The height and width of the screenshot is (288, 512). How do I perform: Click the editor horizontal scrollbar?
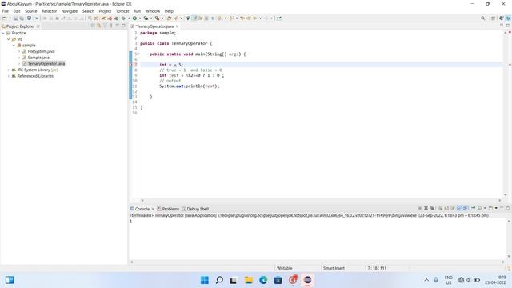[321, 201]
